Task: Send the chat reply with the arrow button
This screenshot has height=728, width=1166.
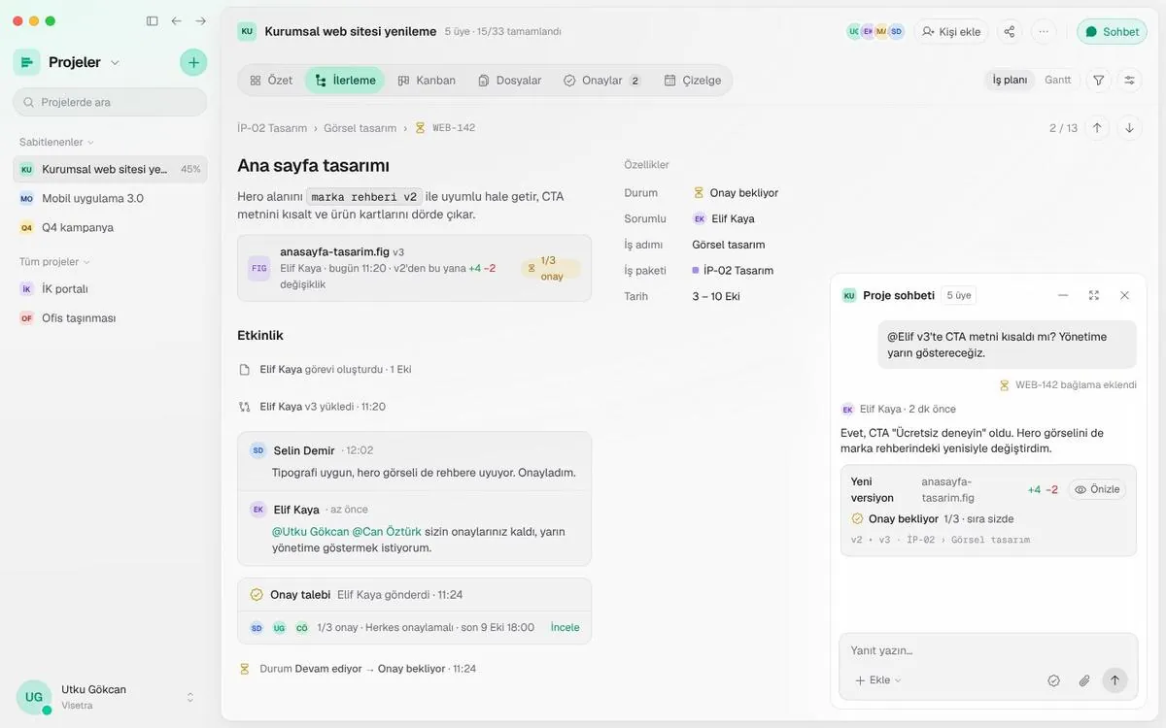Action: pos(1115,680)
